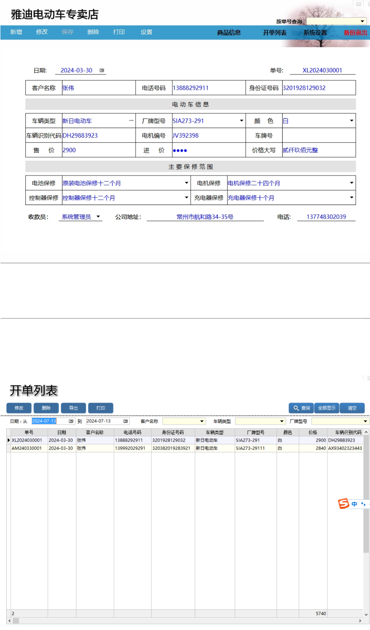Click the 电机编号 field JV392398
The width and height of the screenshot is (370, 630).
pos(209,136)
